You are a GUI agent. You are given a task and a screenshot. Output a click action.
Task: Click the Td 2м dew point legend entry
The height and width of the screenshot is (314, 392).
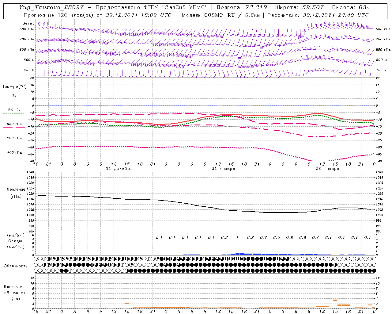[x=14, y=110]
